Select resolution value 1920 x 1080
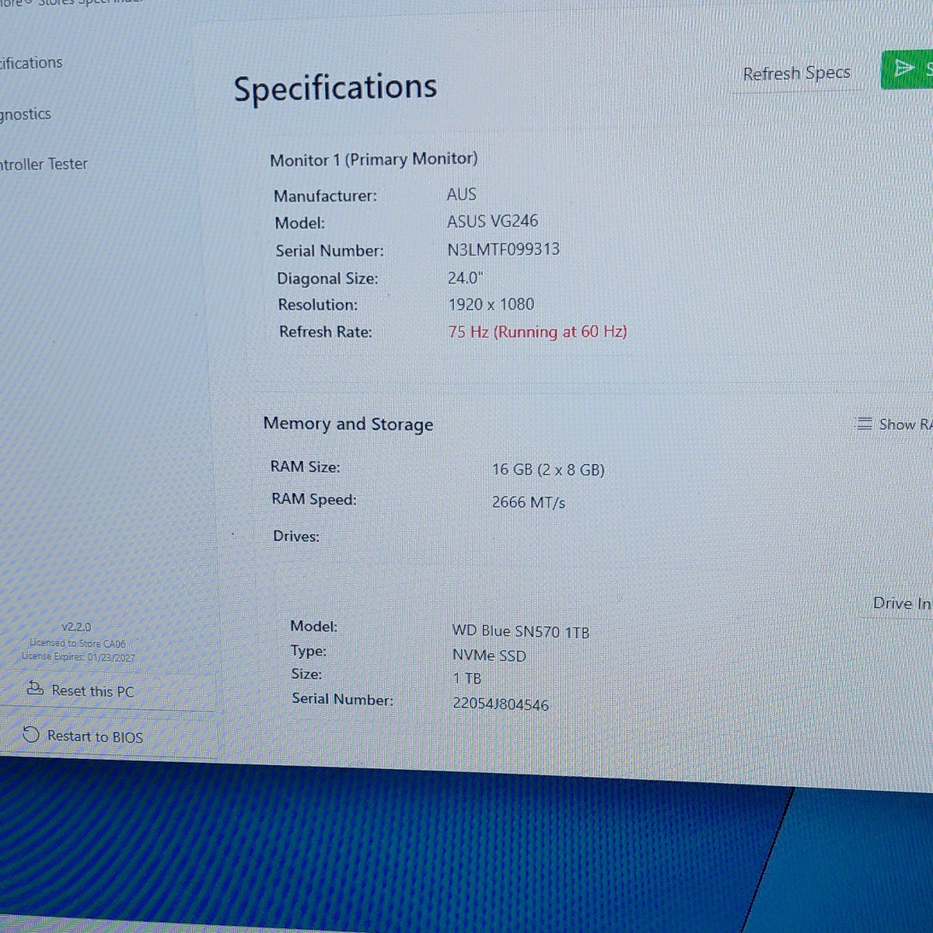933x933 pixels. click(491, 304)
